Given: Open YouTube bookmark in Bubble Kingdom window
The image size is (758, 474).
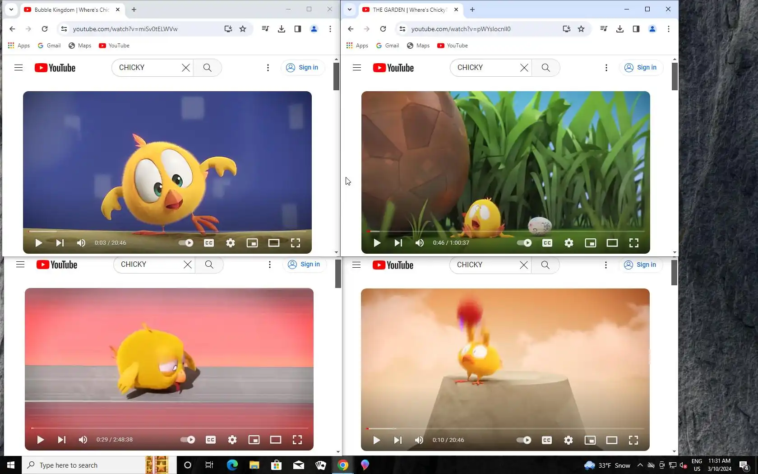Looking at the screenshot, I should pyautogui.click(x=114, y=46).
